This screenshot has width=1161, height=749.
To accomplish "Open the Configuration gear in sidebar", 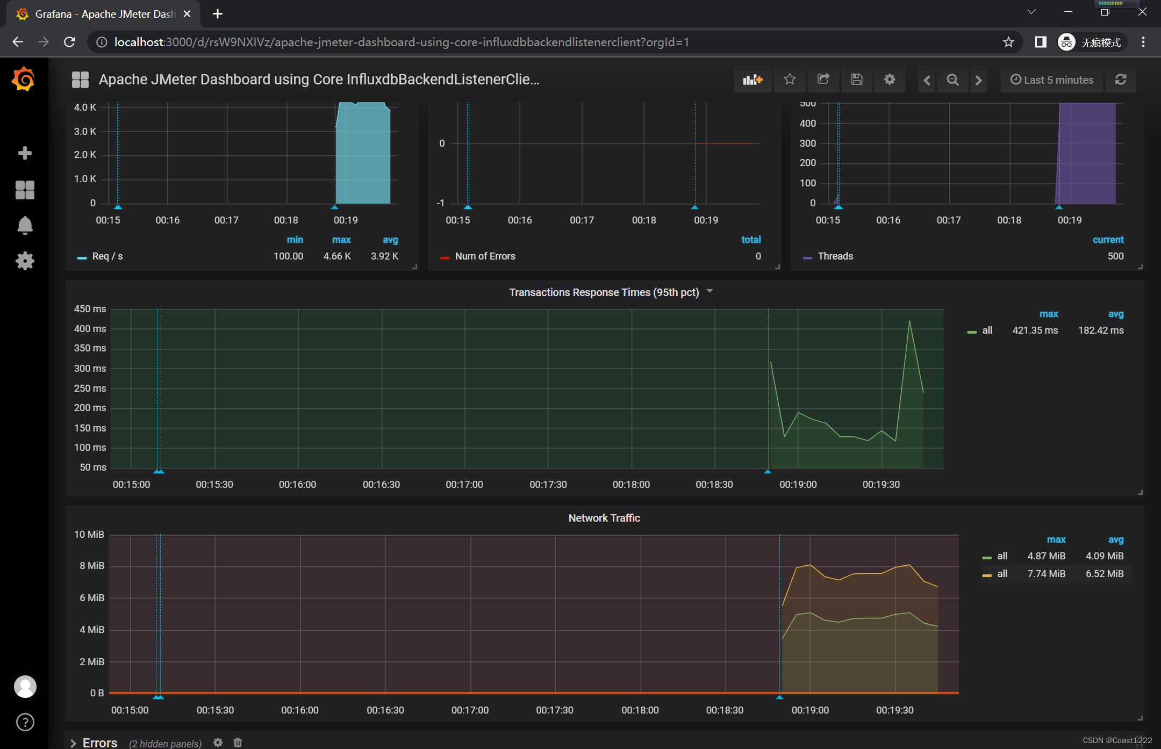I will point(25,261).
